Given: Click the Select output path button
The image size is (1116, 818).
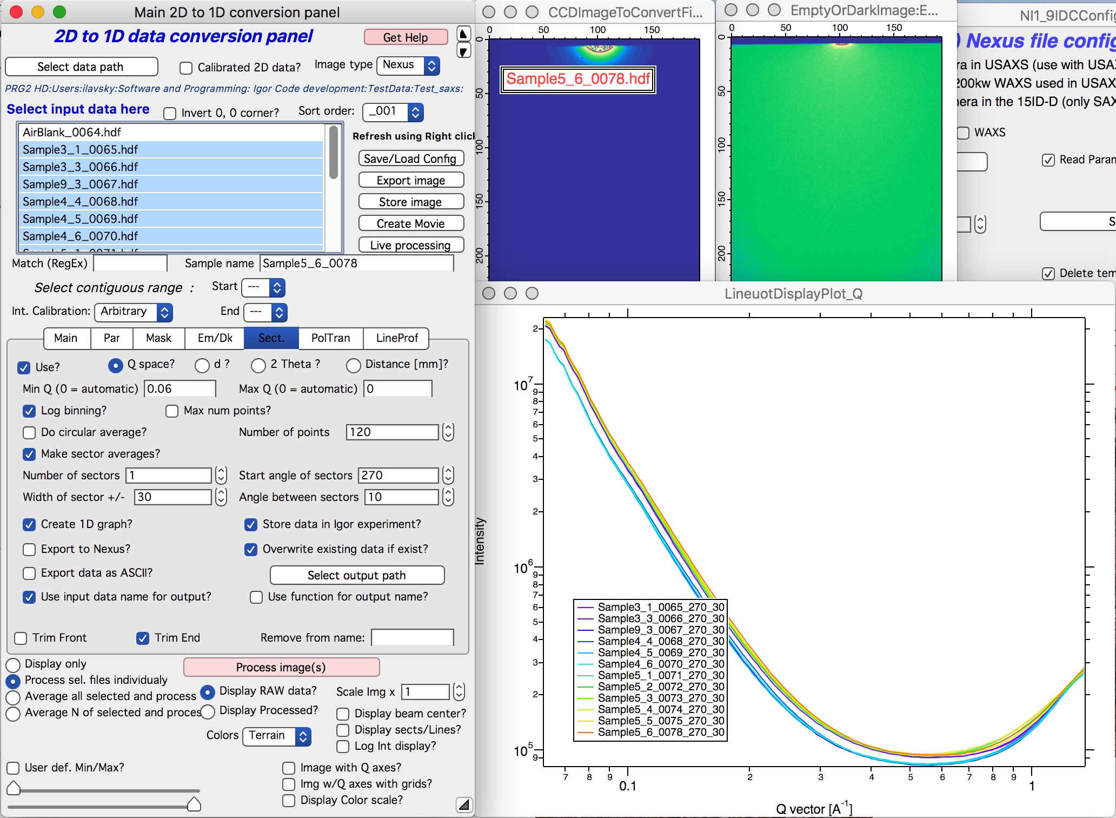Looking at the screenshot, I should point(357,575).
